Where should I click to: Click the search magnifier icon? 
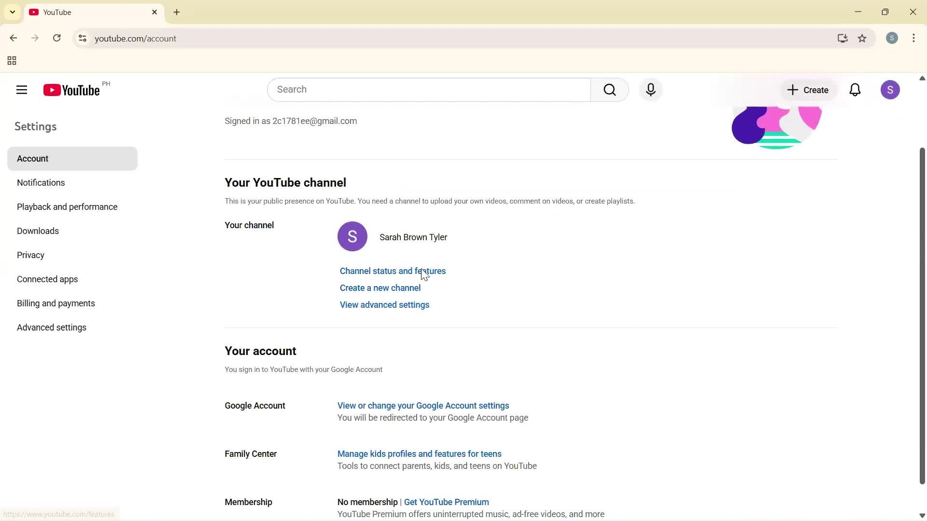tap(609, 90)
